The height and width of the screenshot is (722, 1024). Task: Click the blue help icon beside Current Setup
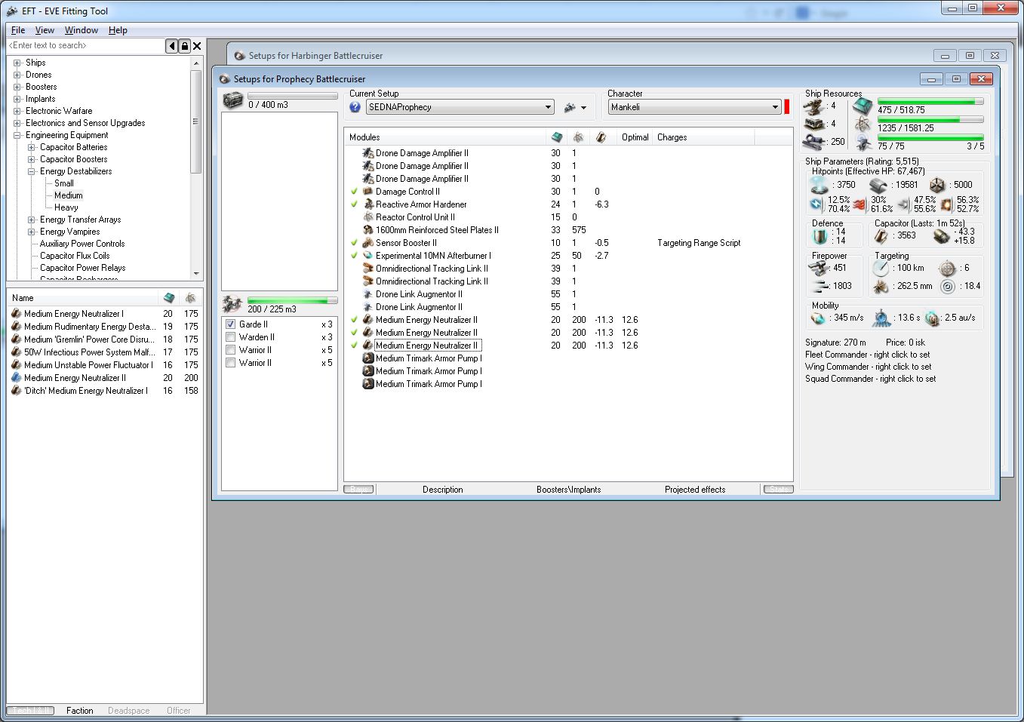[355, 107]
